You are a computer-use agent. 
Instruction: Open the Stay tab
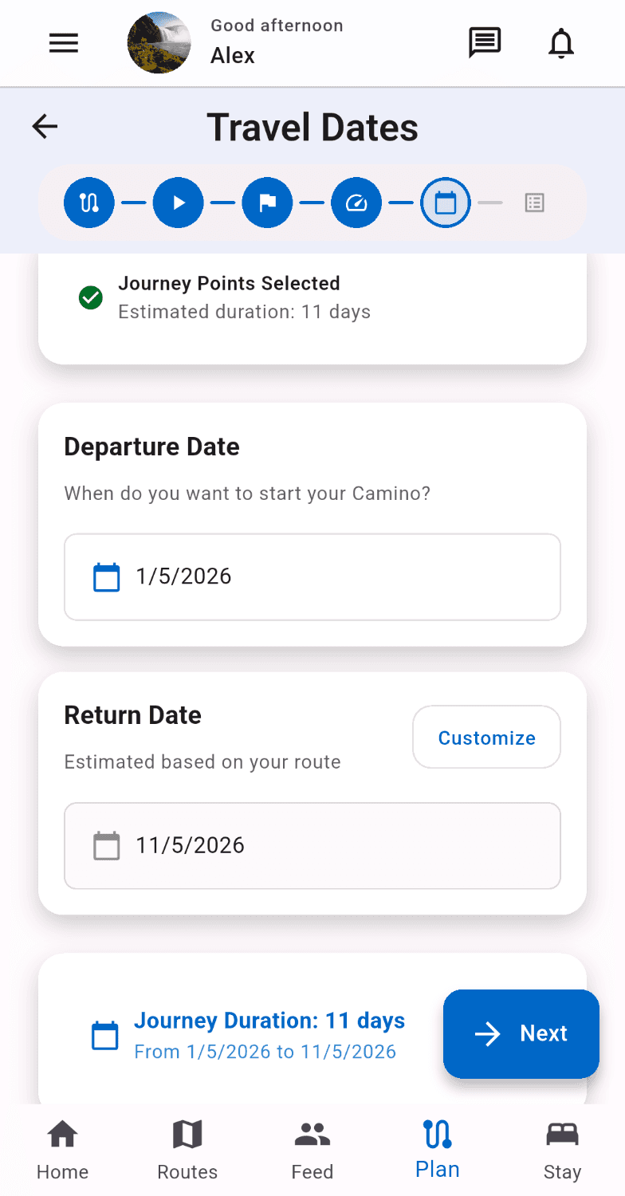(x=562, y=1150)
